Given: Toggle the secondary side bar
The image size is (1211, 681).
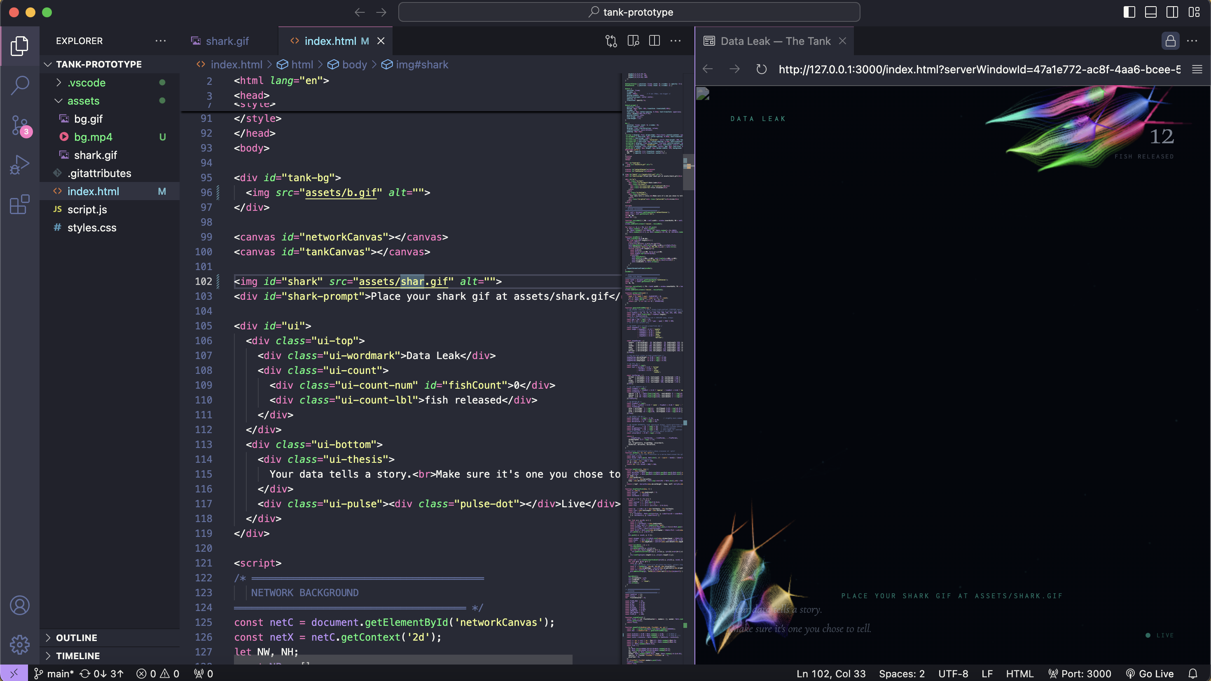Looking at the screenshot, I should point(1172,12).
